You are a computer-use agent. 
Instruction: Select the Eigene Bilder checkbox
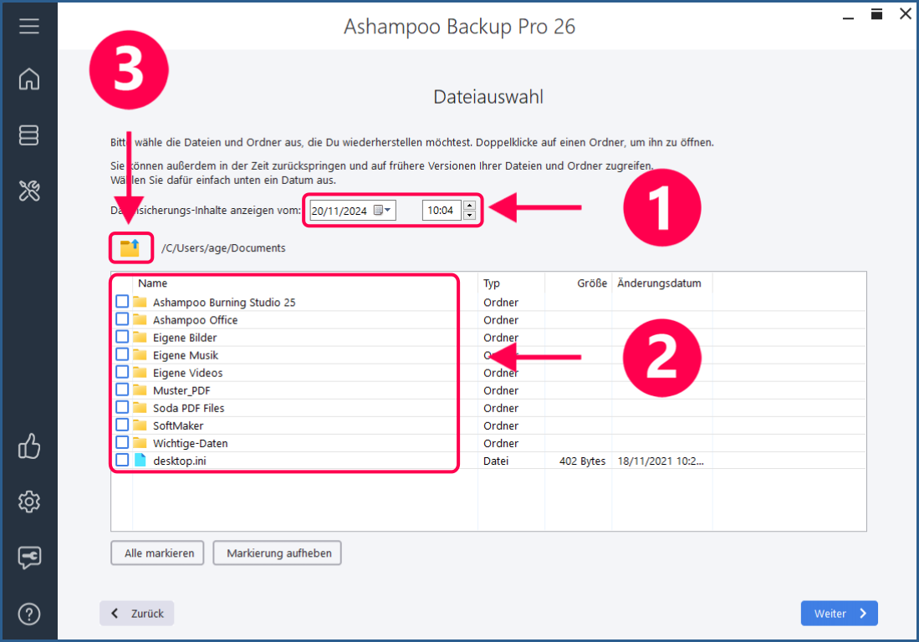click(x=122, y=336)
